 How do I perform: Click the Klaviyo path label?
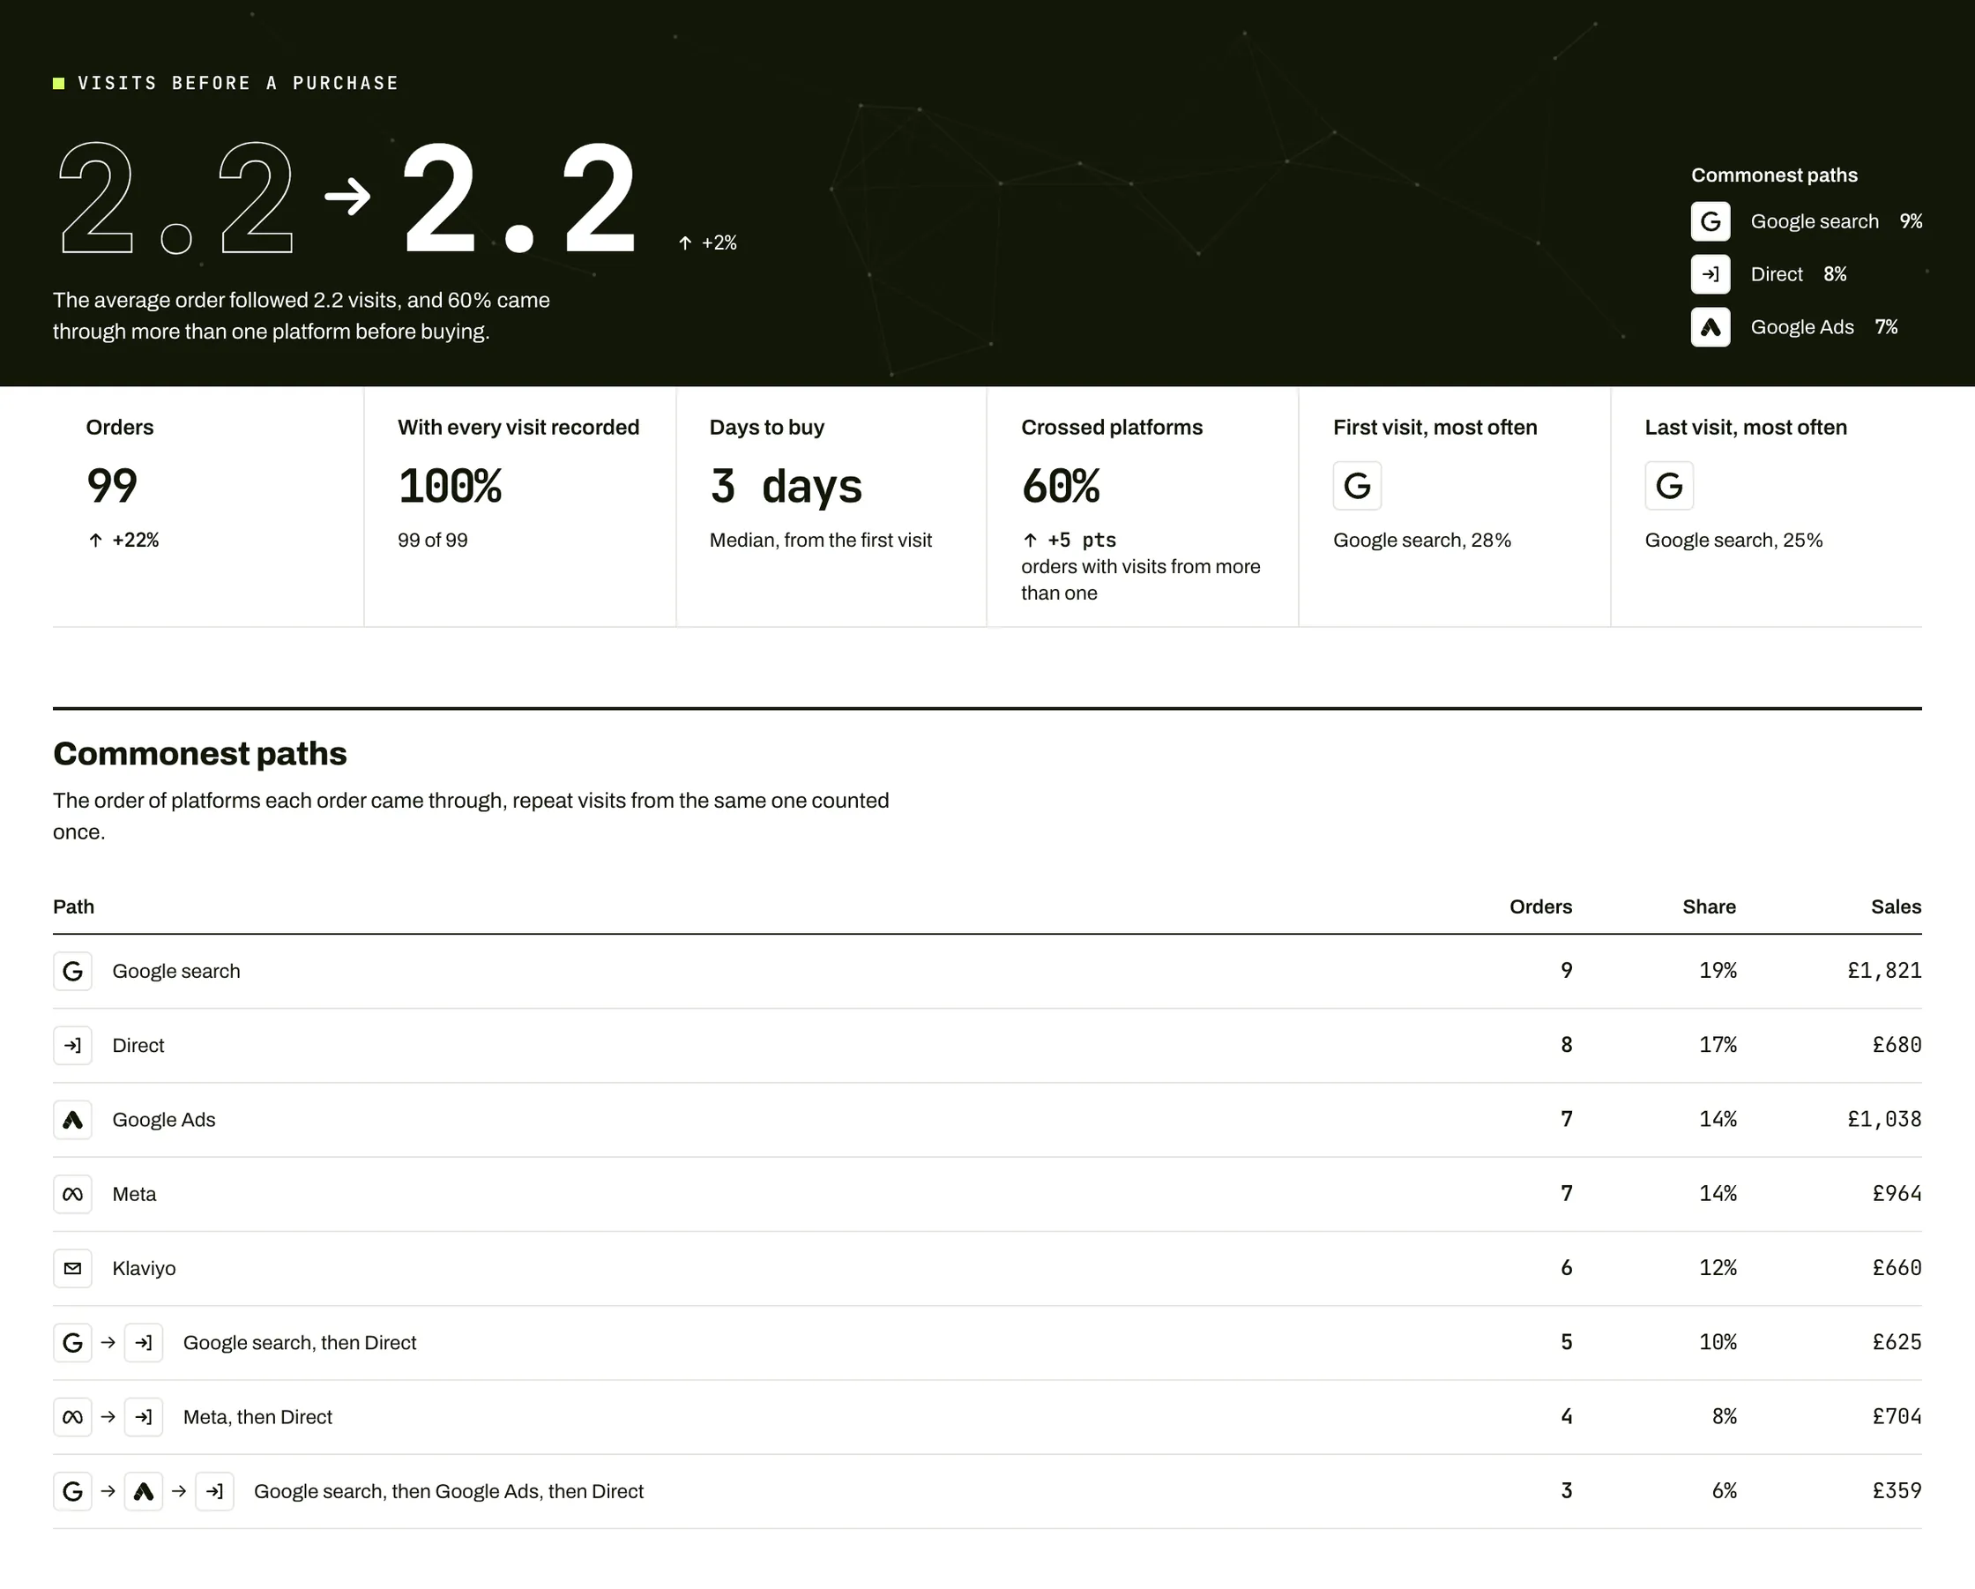point(144,1268)
